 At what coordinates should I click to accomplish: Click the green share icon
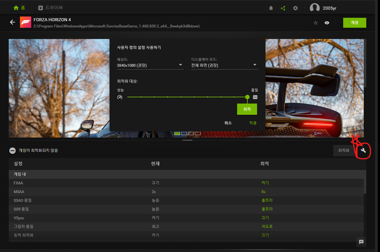pos(283,8)
